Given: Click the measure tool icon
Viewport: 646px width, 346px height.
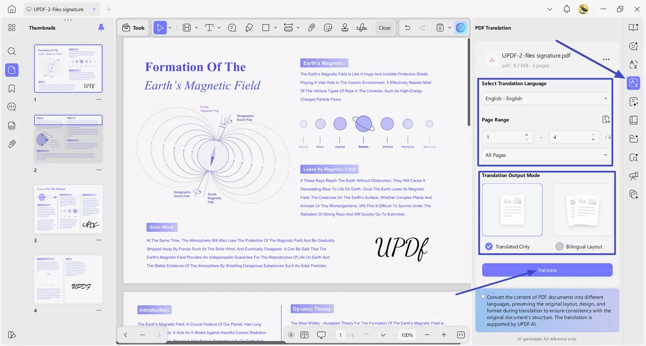Looking at the screenshot, I should coord(288,28).
